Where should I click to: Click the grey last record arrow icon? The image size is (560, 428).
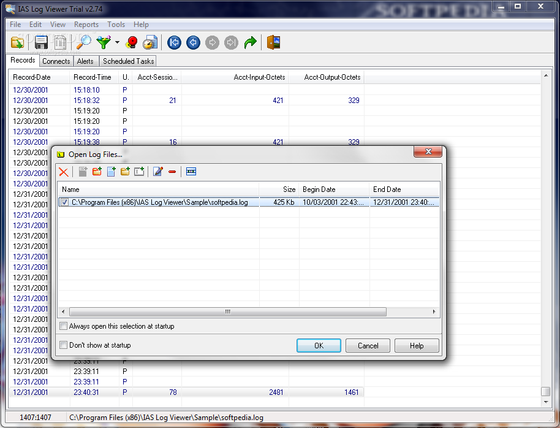click(x=231, y=42)
